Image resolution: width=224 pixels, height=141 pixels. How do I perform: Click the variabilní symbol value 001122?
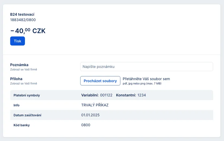106,95
